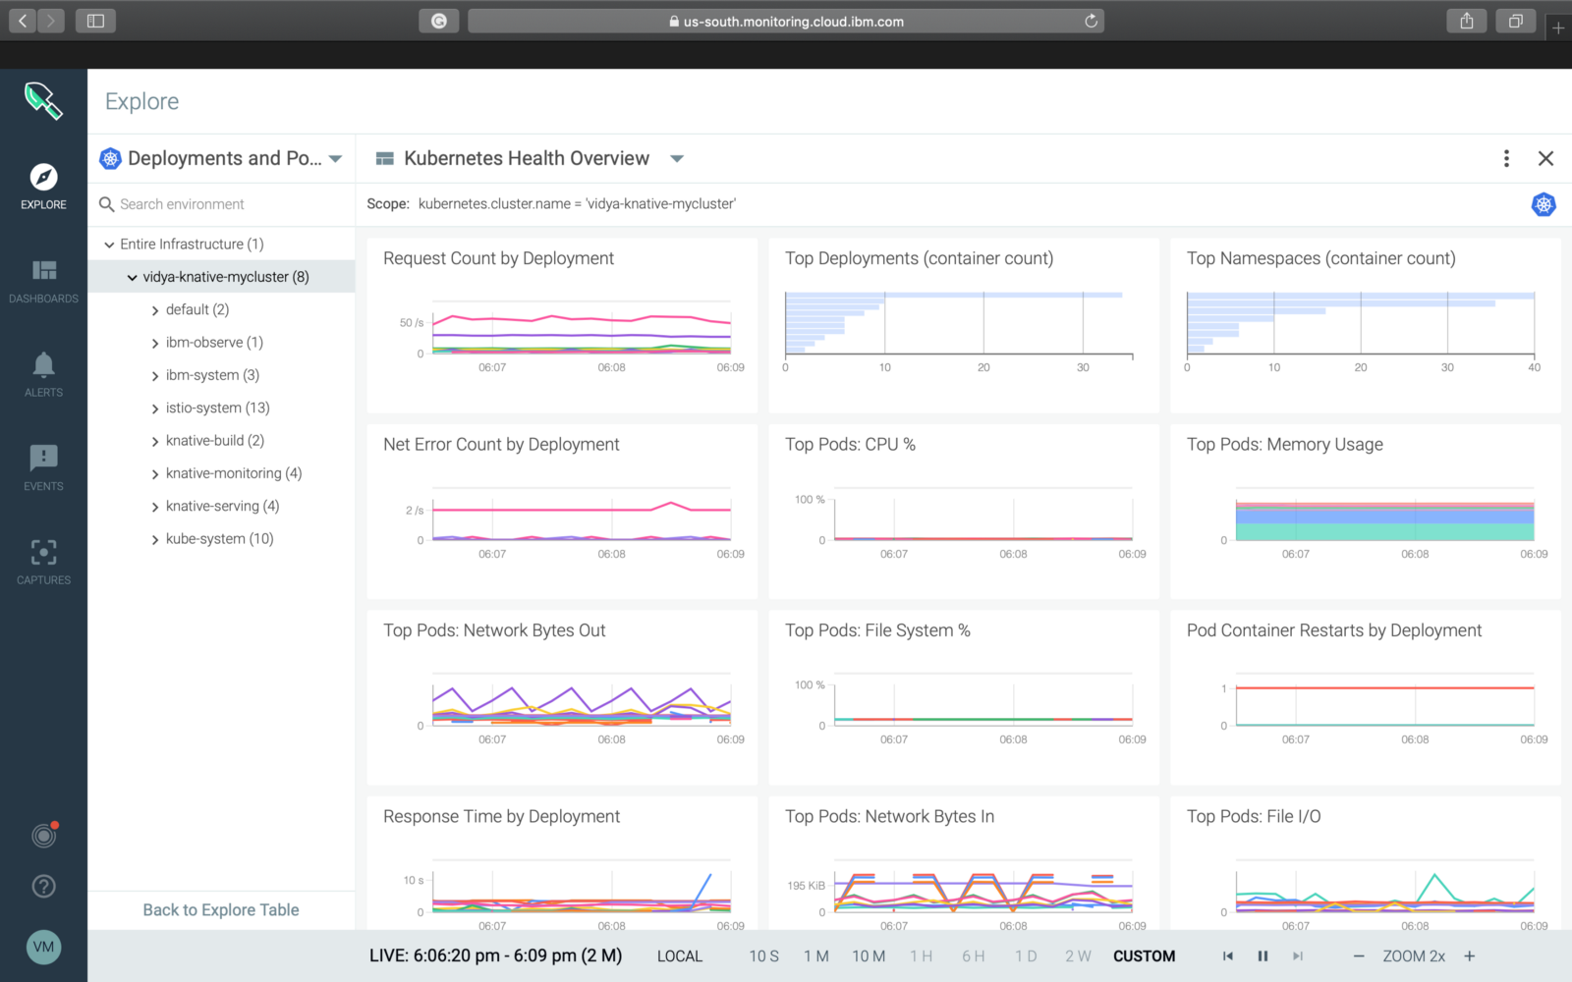Jump to start of timeline

click(1227, 955)
